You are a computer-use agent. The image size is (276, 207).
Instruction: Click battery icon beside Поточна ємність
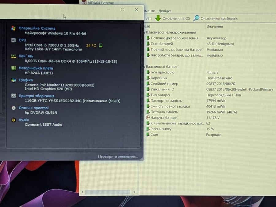tap(148, 112)
